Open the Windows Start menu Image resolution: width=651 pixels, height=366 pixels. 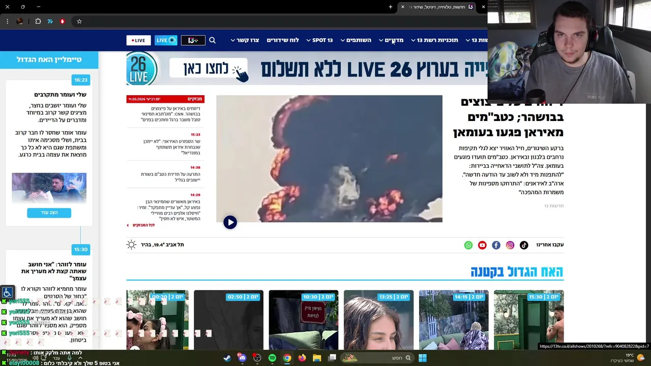pyautogui.click(x=423, y=358)
